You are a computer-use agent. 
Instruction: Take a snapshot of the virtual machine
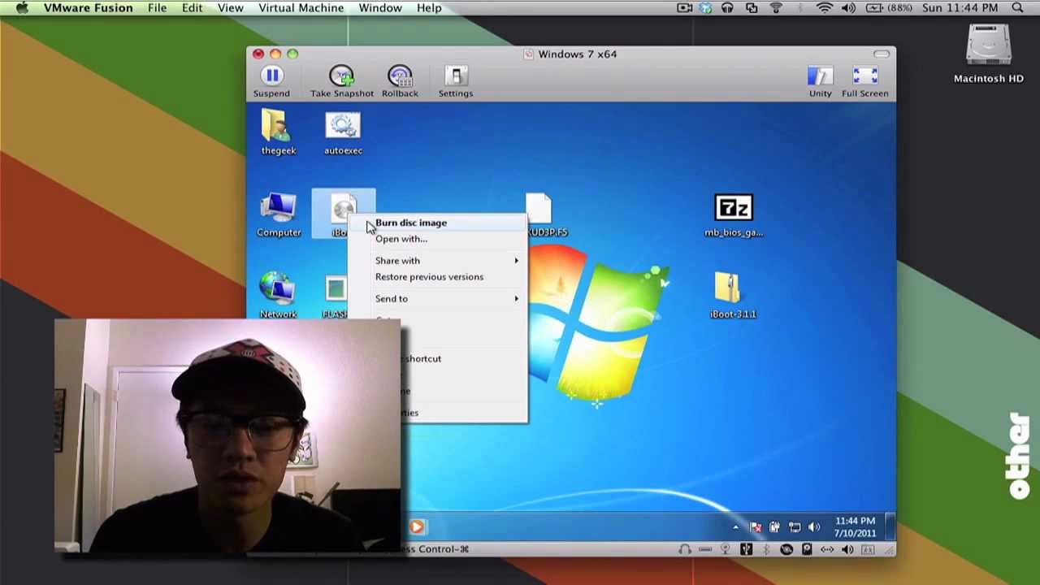341,82
